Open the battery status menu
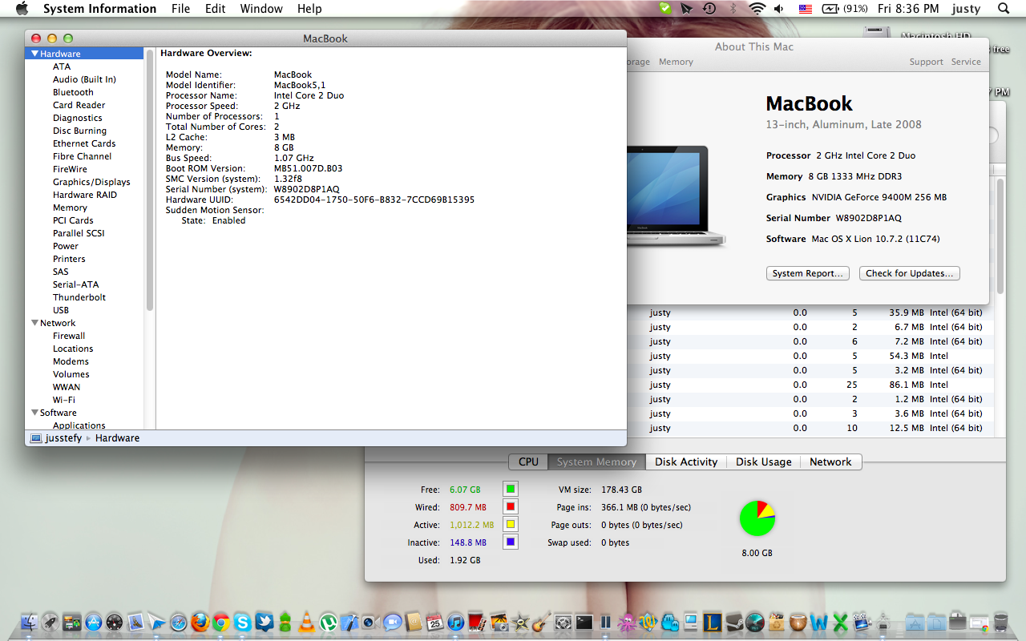The image size is (1026, 641). 845,9
